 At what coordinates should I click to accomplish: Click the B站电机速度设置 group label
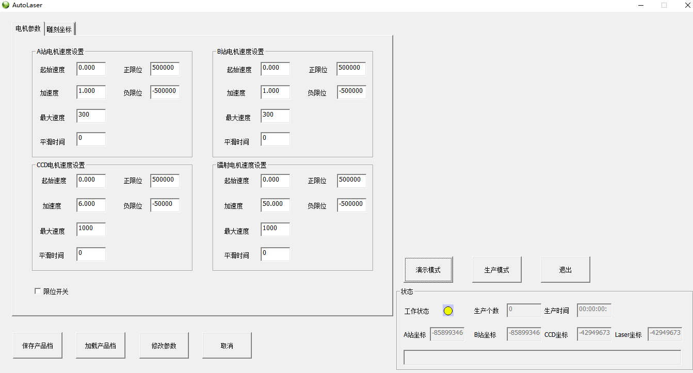pyautogui.click(x=240, y=52)
